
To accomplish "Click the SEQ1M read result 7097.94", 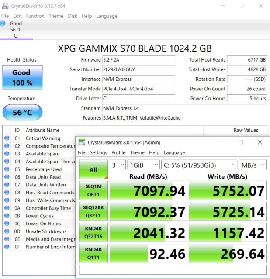I will (149, 190).
